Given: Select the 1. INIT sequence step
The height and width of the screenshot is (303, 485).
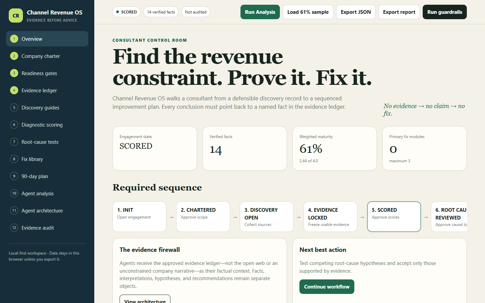Looking at the screenshot, I should (x=139, y=216).
